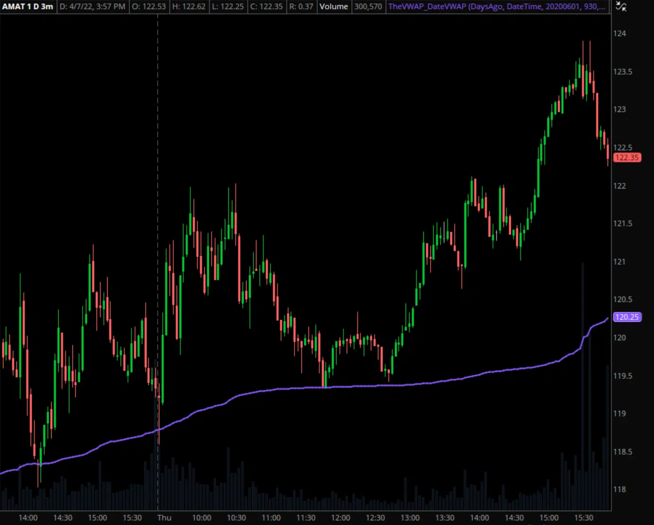Click the 119.5 price axis label
Screen dimensions: 654x525
pos(623,376)
